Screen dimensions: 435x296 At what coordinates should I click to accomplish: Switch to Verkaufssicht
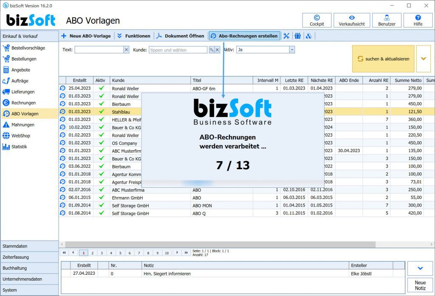351,20
